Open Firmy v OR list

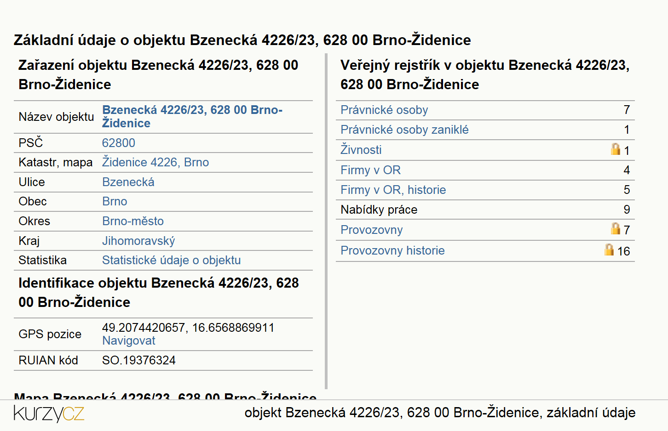coord(370,170)
